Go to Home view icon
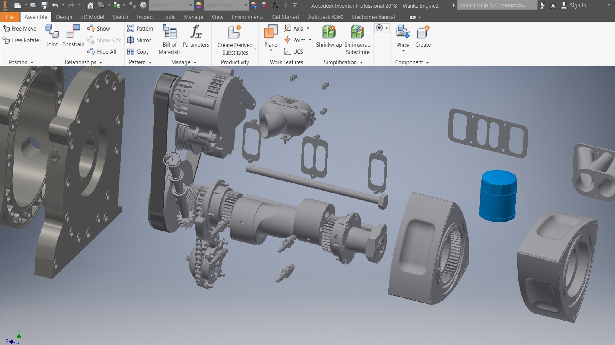 [x=90, y=5]
